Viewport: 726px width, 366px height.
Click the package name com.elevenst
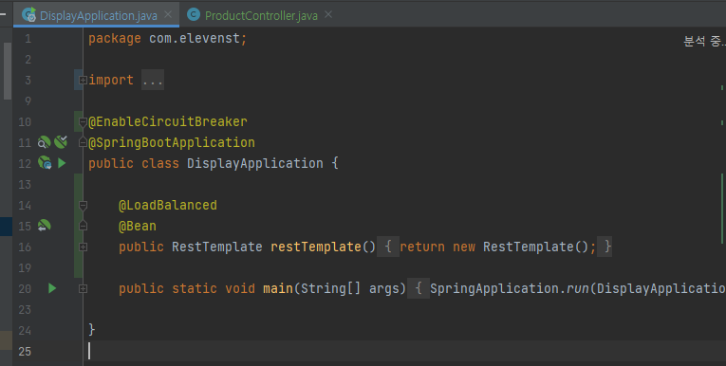(x=195, y=39)
